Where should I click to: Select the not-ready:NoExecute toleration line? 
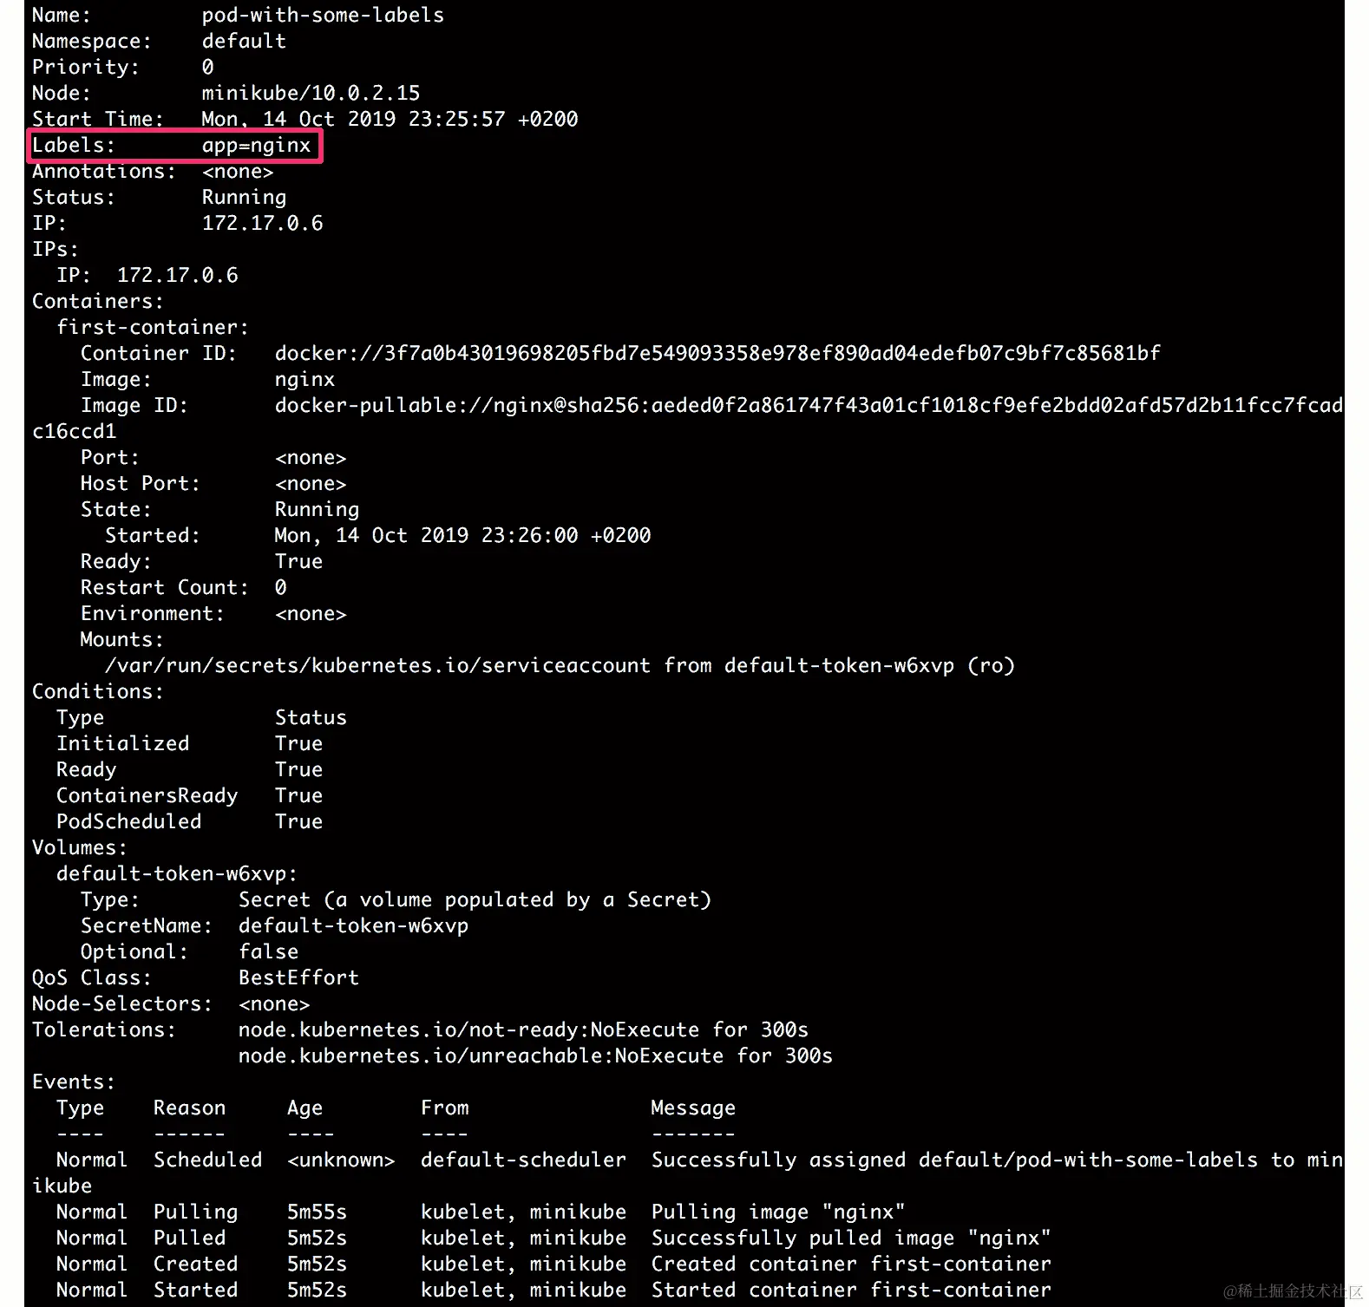click(x=523, y=1029)
